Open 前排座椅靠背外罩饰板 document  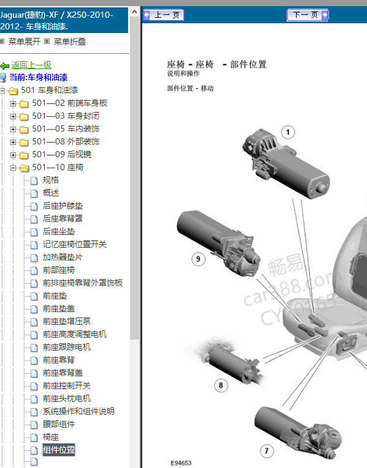click(83, 283)
